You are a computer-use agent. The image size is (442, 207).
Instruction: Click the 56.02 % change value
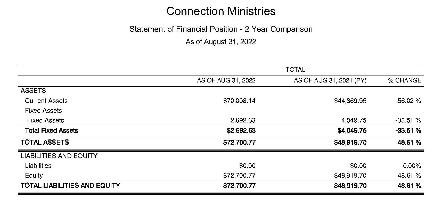tap(409, 101)
